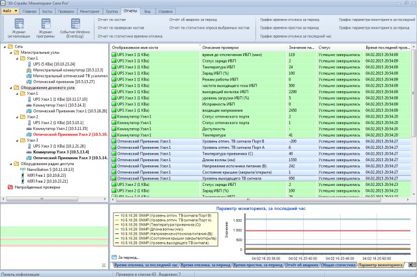Sort by Описание проверки column header
The height and width of the screenshot is (277, 417).
point(243,47)
